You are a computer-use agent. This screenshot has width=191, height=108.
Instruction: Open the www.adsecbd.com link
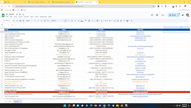point(140,40)
